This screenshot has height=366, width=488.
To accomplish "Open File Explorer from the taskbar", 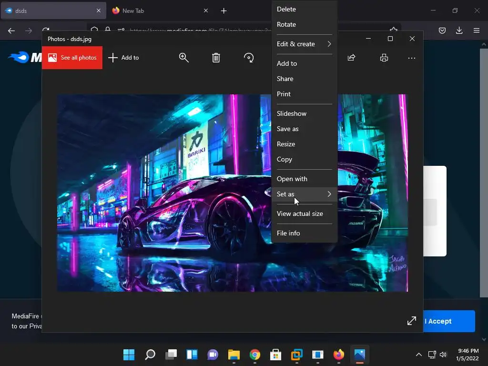I will 234,355.
